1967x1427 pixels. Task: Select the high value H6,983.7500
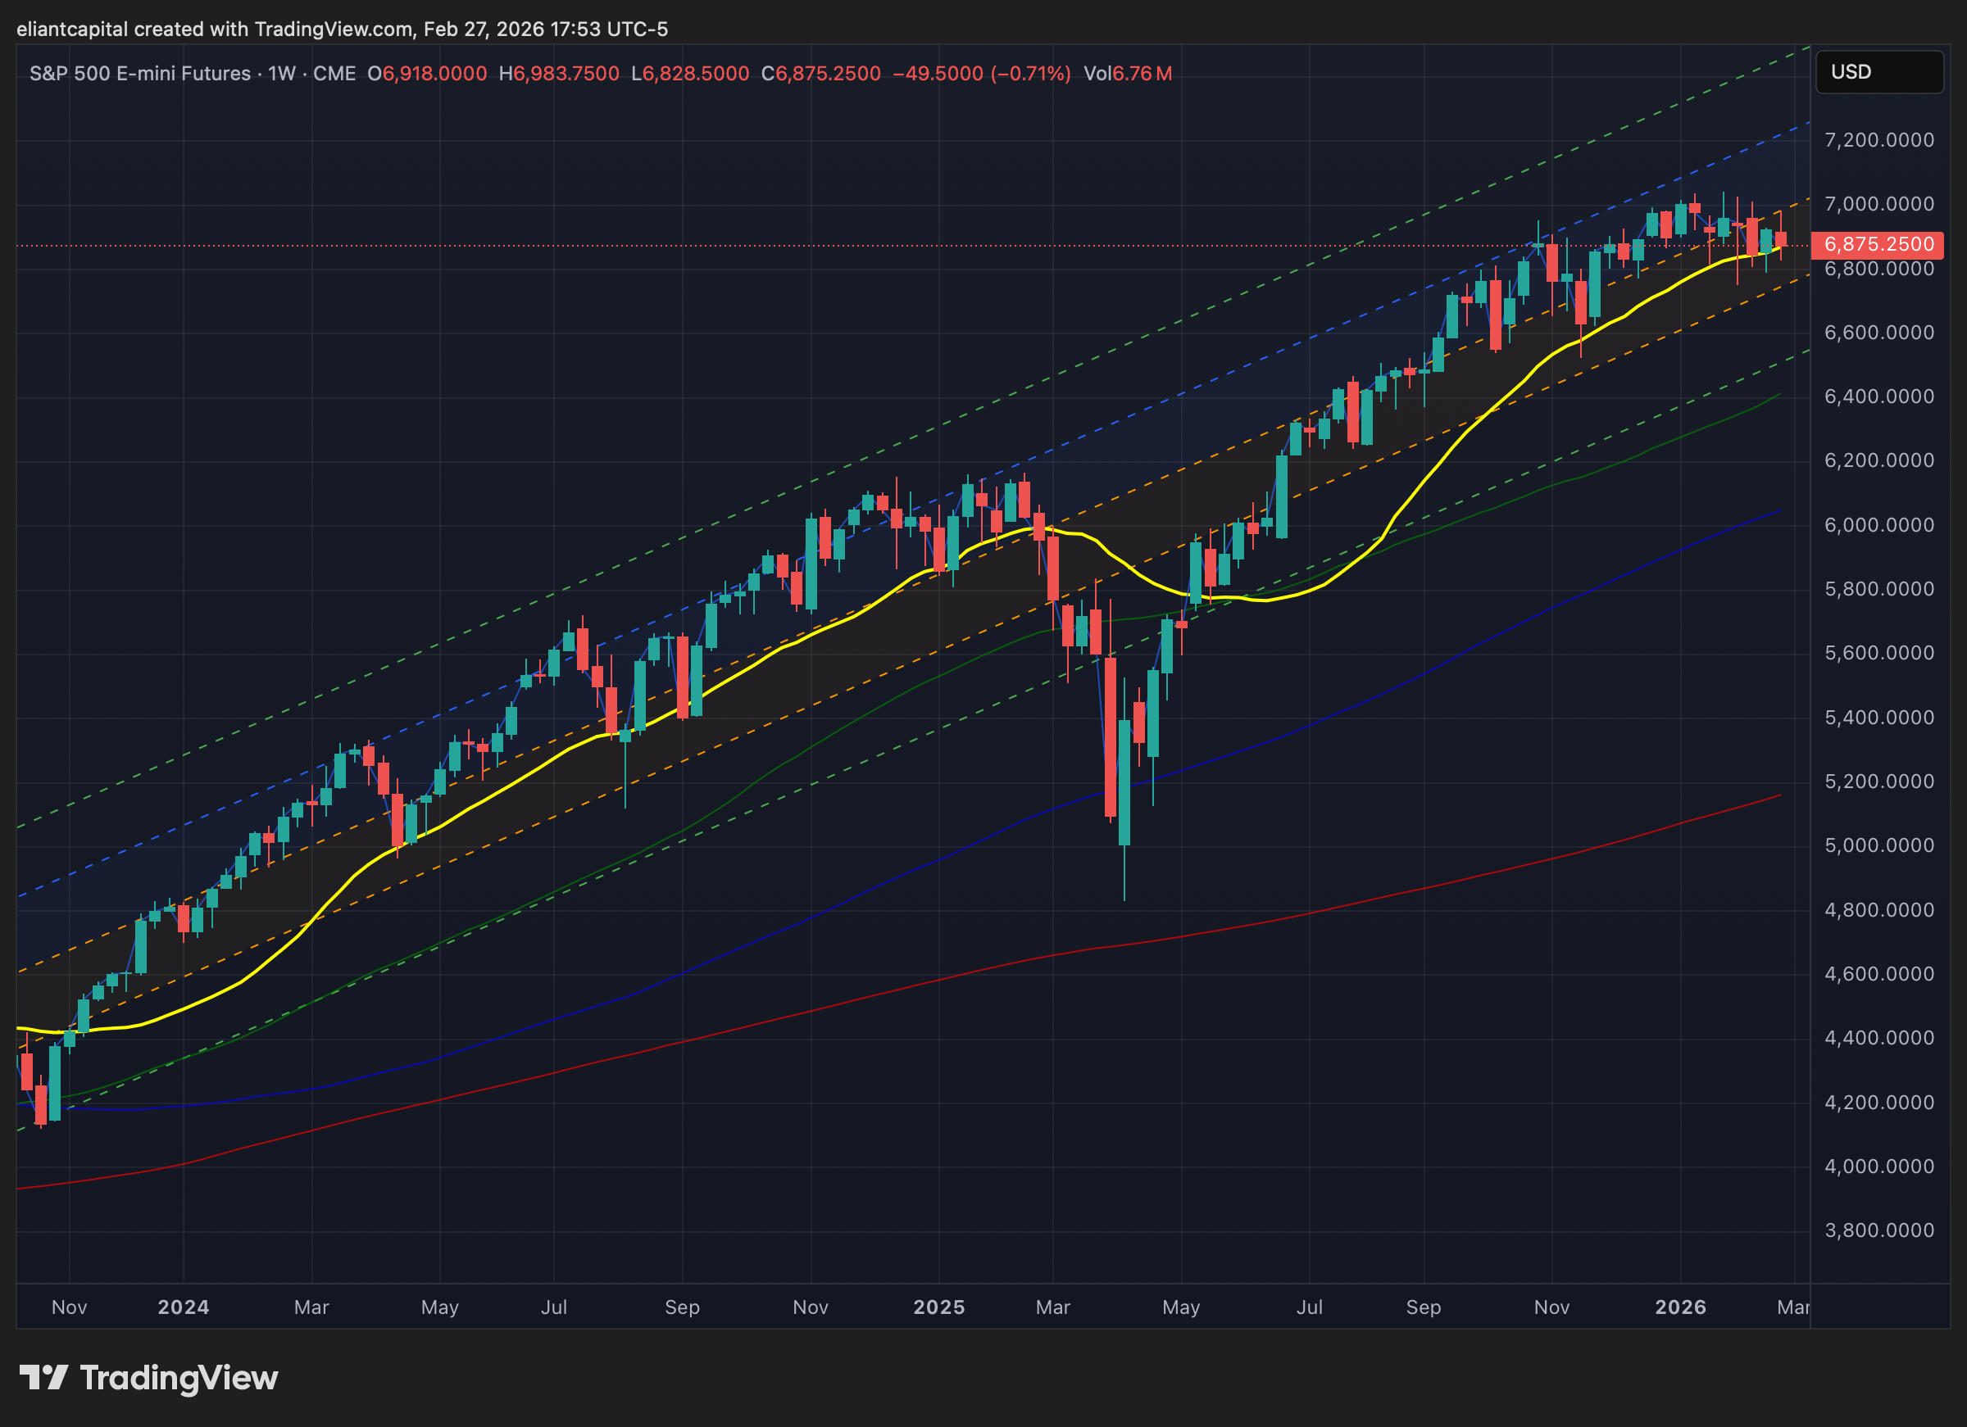558,74
